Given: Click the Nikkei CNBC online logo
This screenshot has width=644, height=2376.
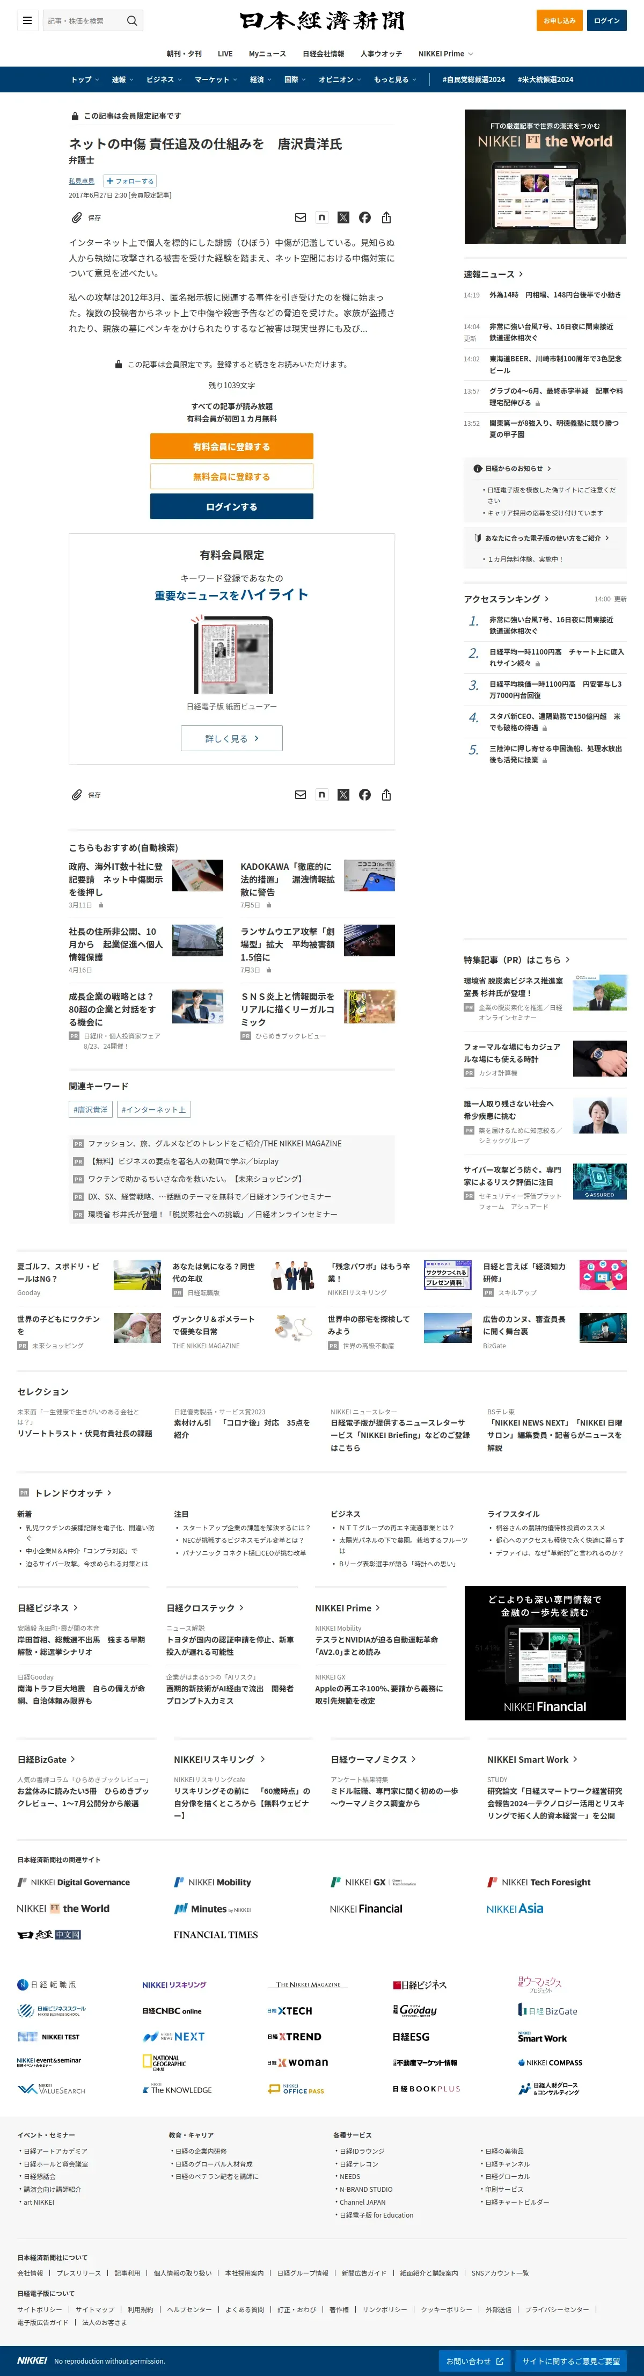Looking at the screenshot, I should (x=171, y=2011).
